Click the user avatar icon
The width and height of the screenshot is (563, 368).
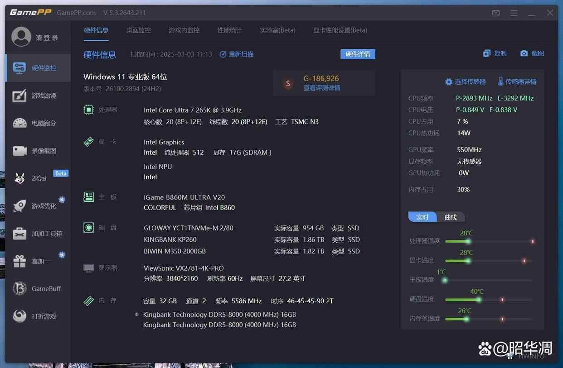(21, 37)
